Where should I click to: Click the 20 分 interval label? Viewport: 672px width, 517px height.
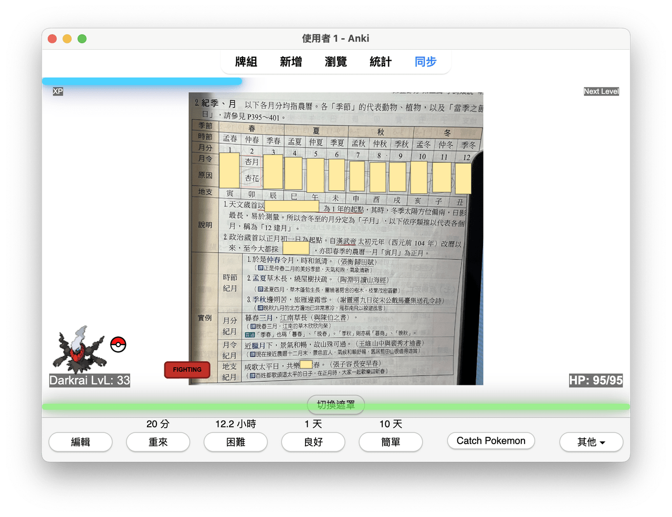coord(158,424)
